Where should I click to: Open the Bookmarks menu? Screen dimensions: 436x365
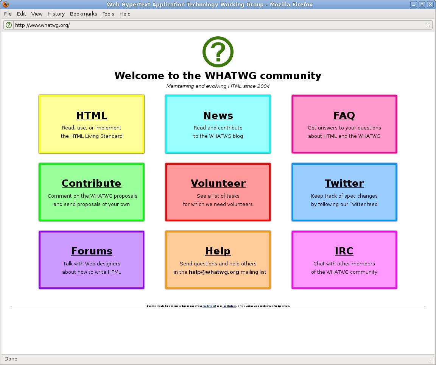[83, 14]
